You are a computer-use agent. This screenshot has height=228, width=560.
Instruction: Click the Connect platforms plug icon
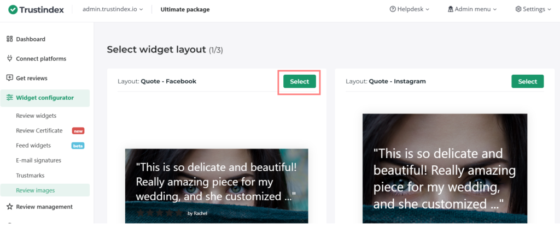[9, 59]
